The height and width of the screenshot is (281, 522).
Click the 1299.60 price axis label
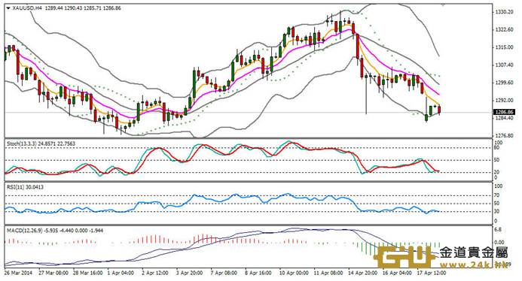tap(504, 83)
